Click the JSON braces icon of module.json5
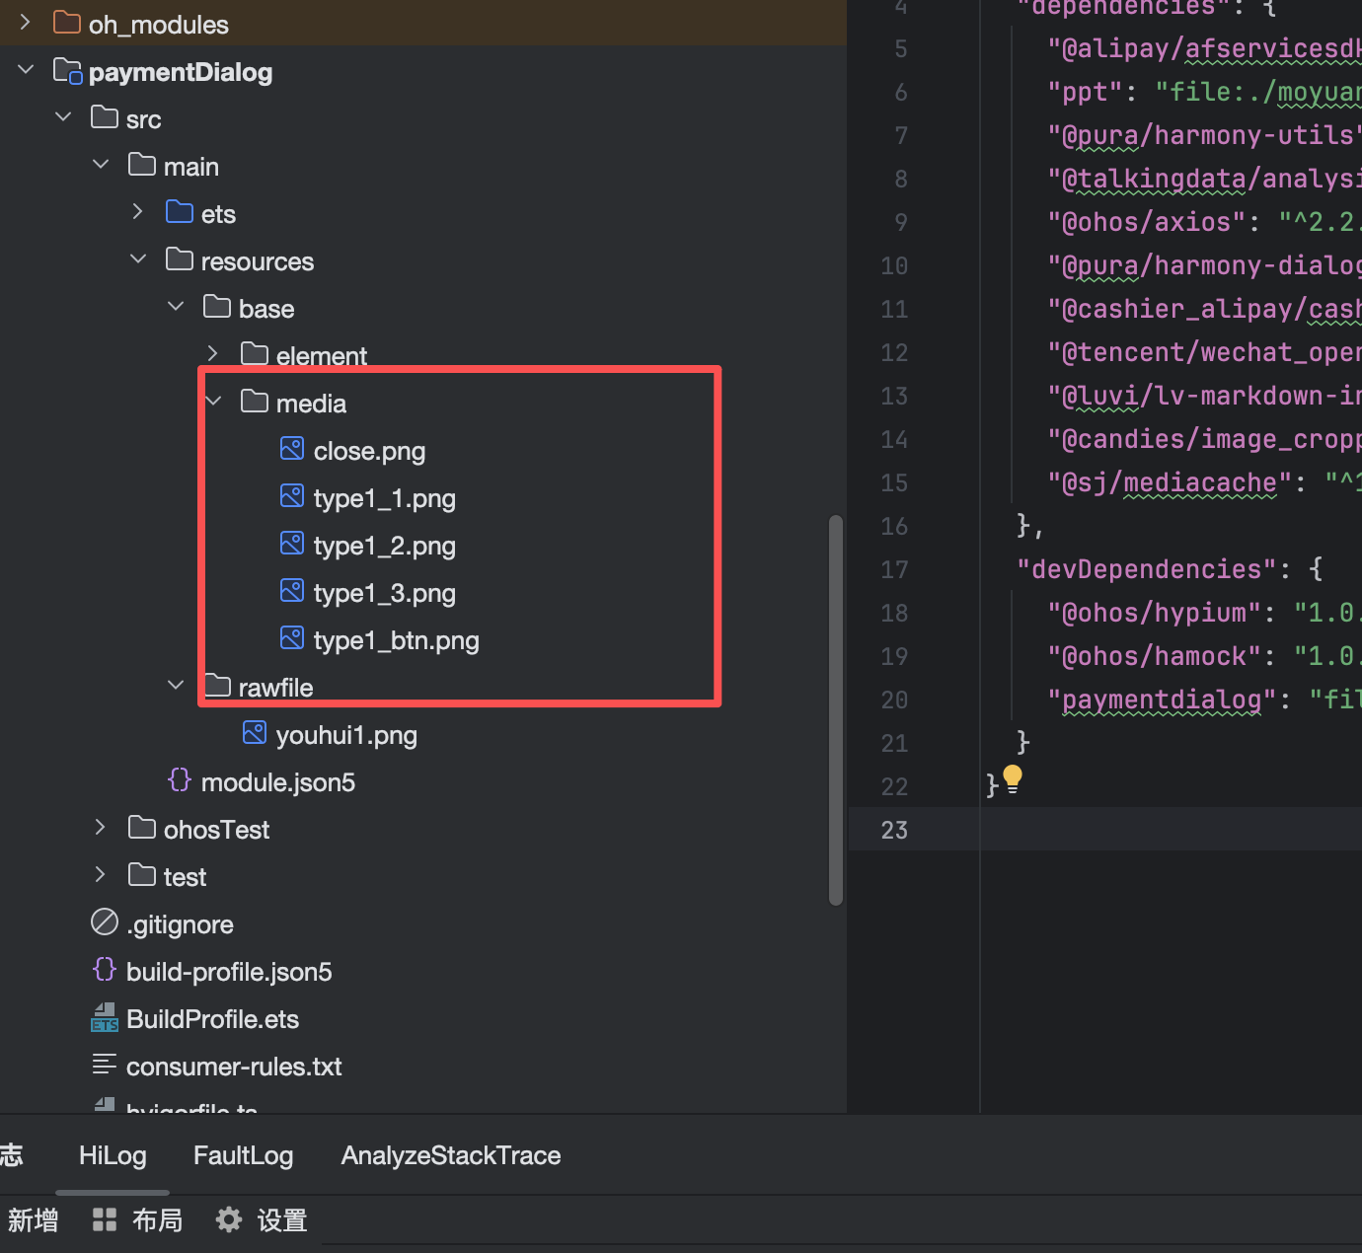 (x=180, y=780)
